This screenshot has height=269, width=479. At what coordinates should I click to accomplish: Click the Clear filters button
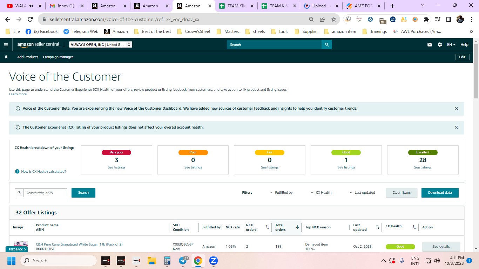(402, 193)
